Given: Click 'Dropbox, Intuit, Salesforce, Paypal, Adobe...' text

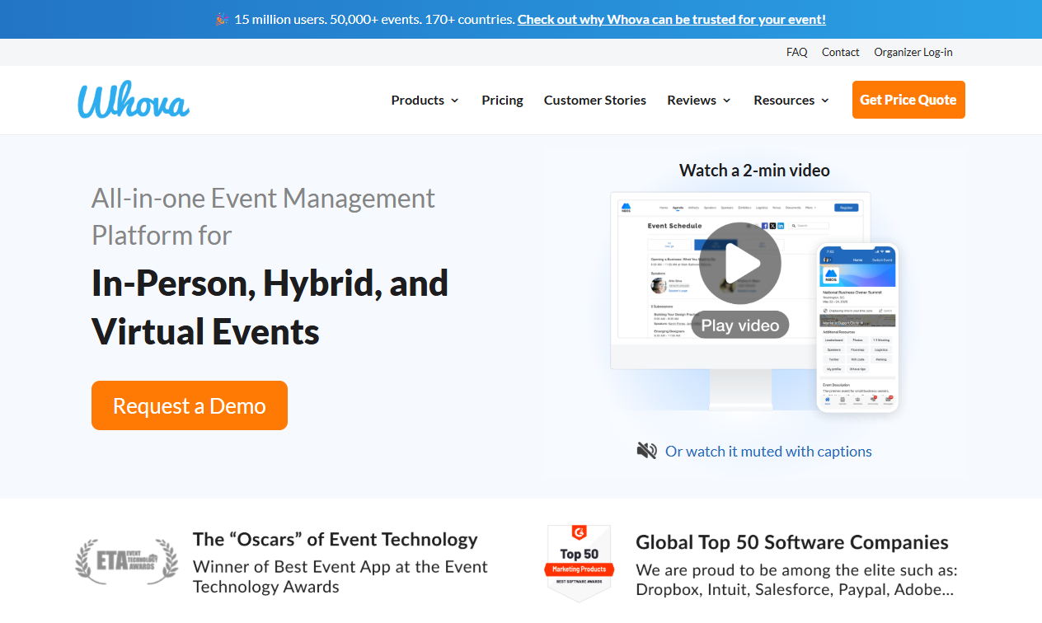Looking at the screenshot, I should (796, 590).
